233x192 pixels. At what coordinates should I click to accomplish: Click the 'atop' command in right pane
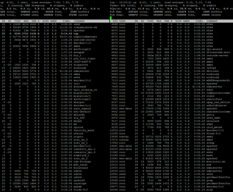[210, 190]
